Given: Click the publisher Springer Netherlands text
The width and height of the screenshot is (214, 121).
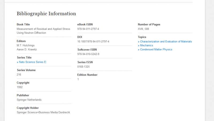Looking at the screenshot, I should coord(29,100).
